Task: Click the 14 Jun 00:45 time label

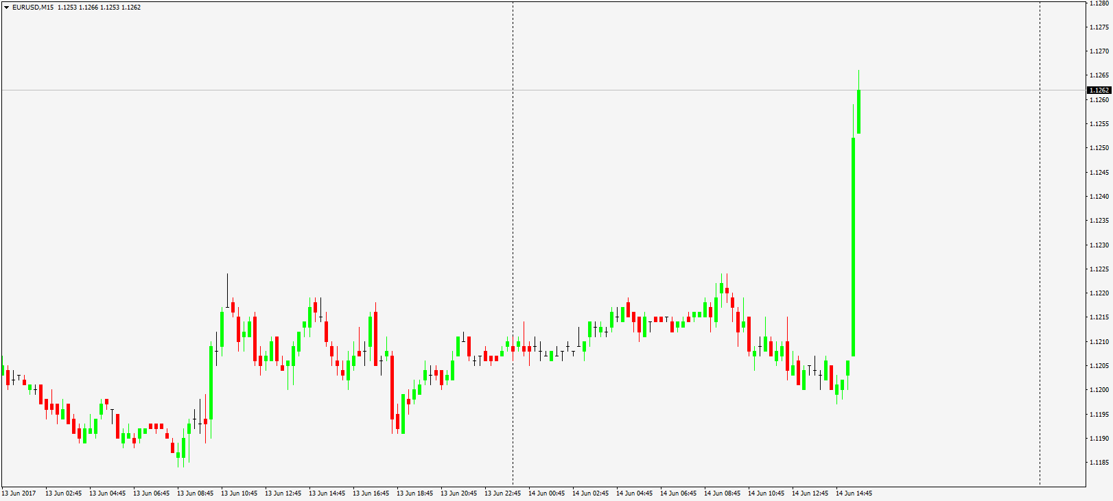Action: pyautogui.click(x=546, y=493)
